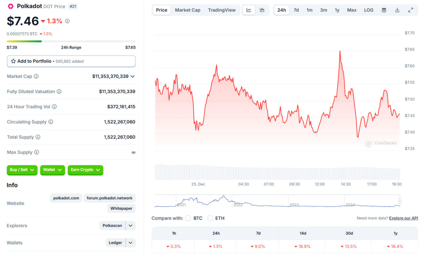
Task: Click Add to Portfolio button
Action: (x=71, y=61)
